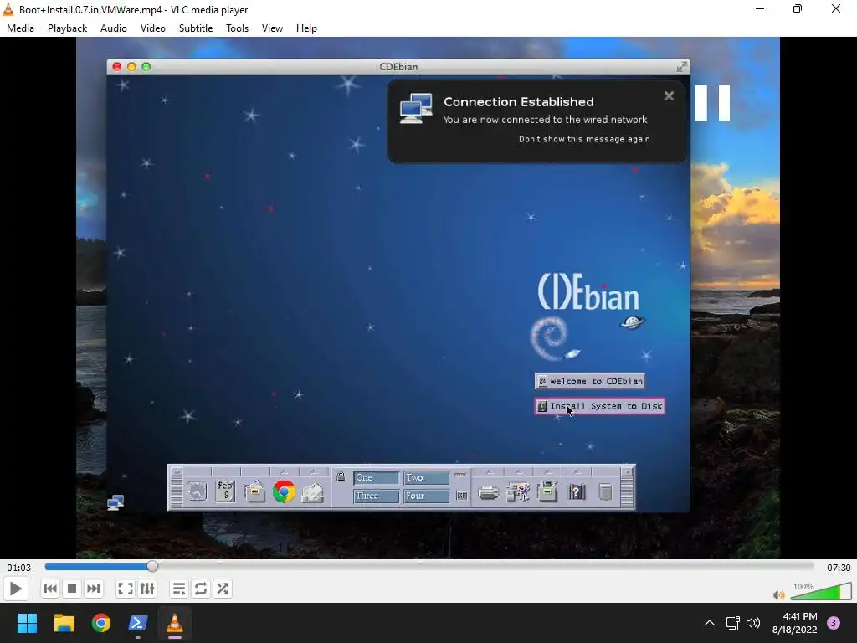This screenshot has width=857, height=643.
Task: Open the style manager icon
Action: 517,492
